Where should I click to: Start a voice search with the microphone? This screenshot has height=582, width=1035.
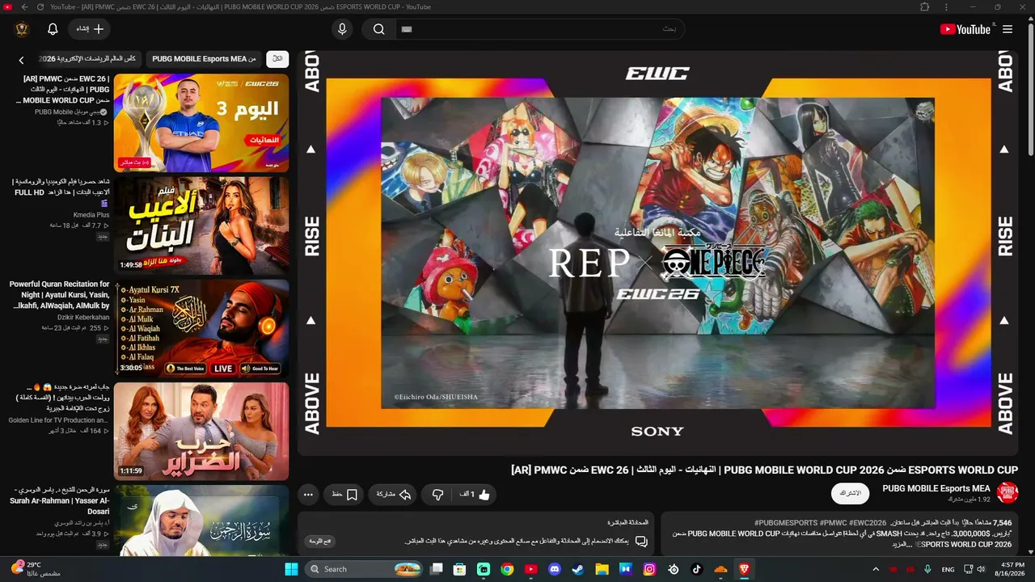pyautogui.click(x=342, y=29)
